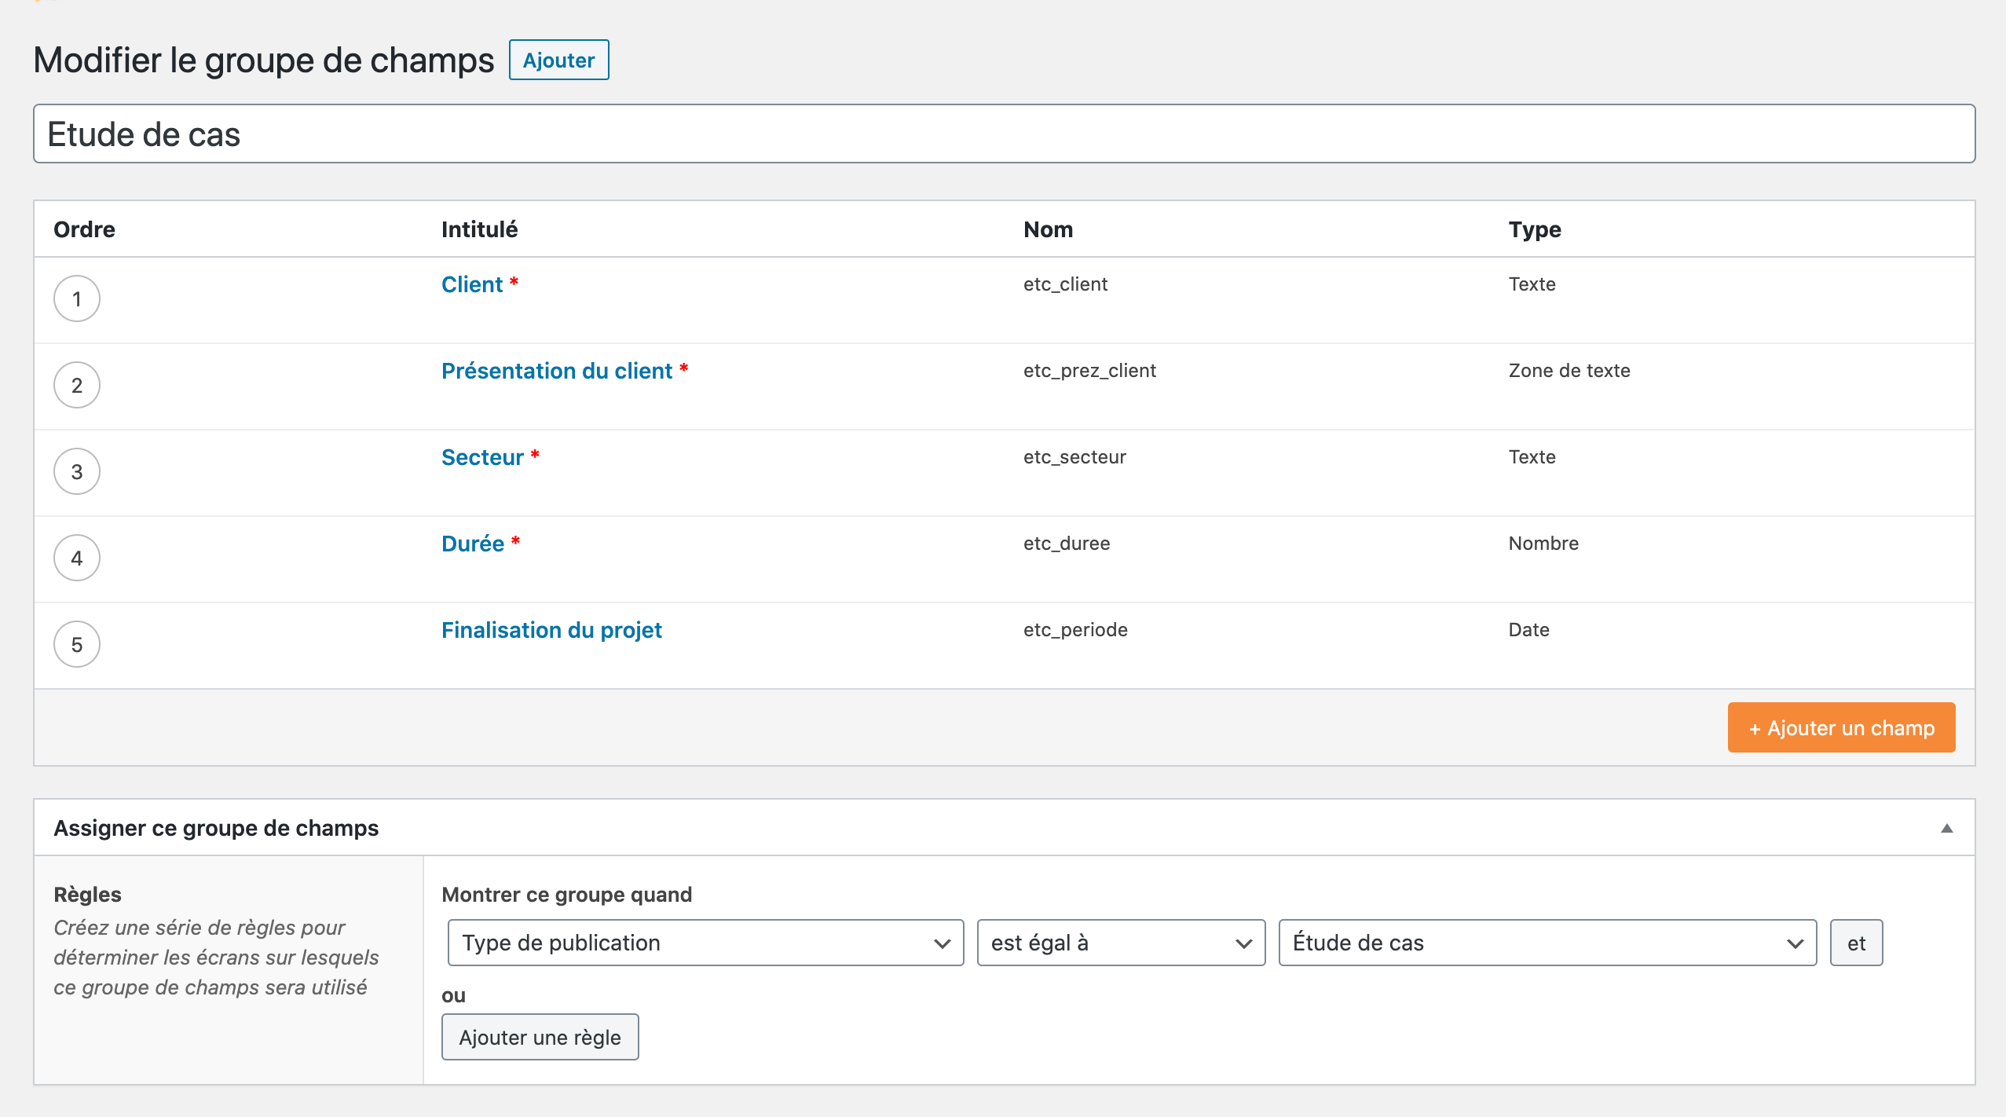Click the 'Nombre' type cell

1543,544
